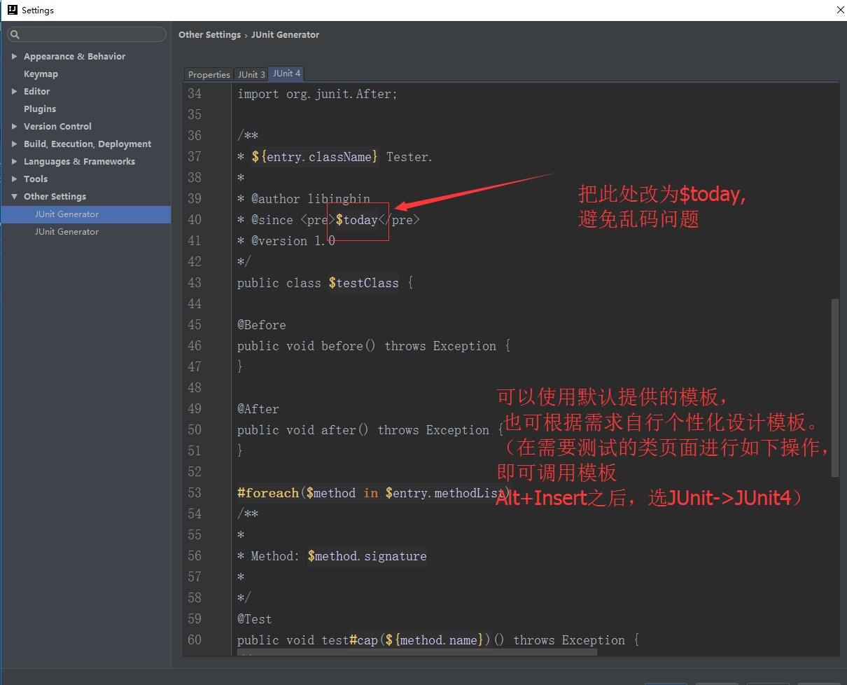The width and height of the screenshot is (847, 685).
Task: Expand the Build, Execution, Deployment arrow
Action: point(14,144)
